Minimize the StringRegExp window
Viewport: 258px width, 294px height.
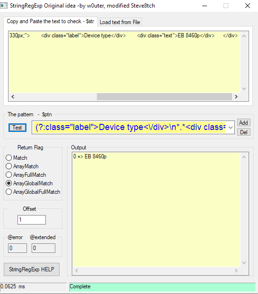[205, 6]
